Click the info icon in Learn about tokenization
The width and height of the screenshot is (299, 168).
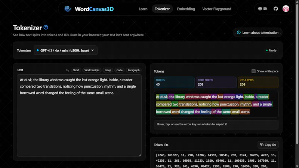(x=238, y=32)
